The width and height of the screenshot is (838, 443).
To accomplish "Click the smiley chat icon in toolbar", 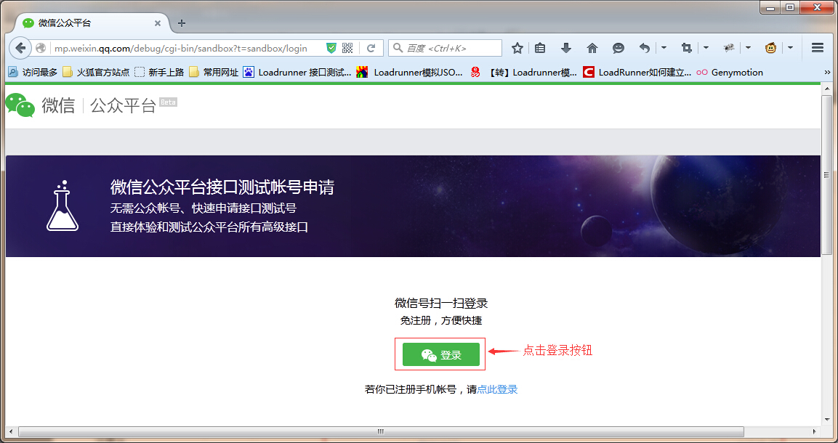I will tap(619, 48).
